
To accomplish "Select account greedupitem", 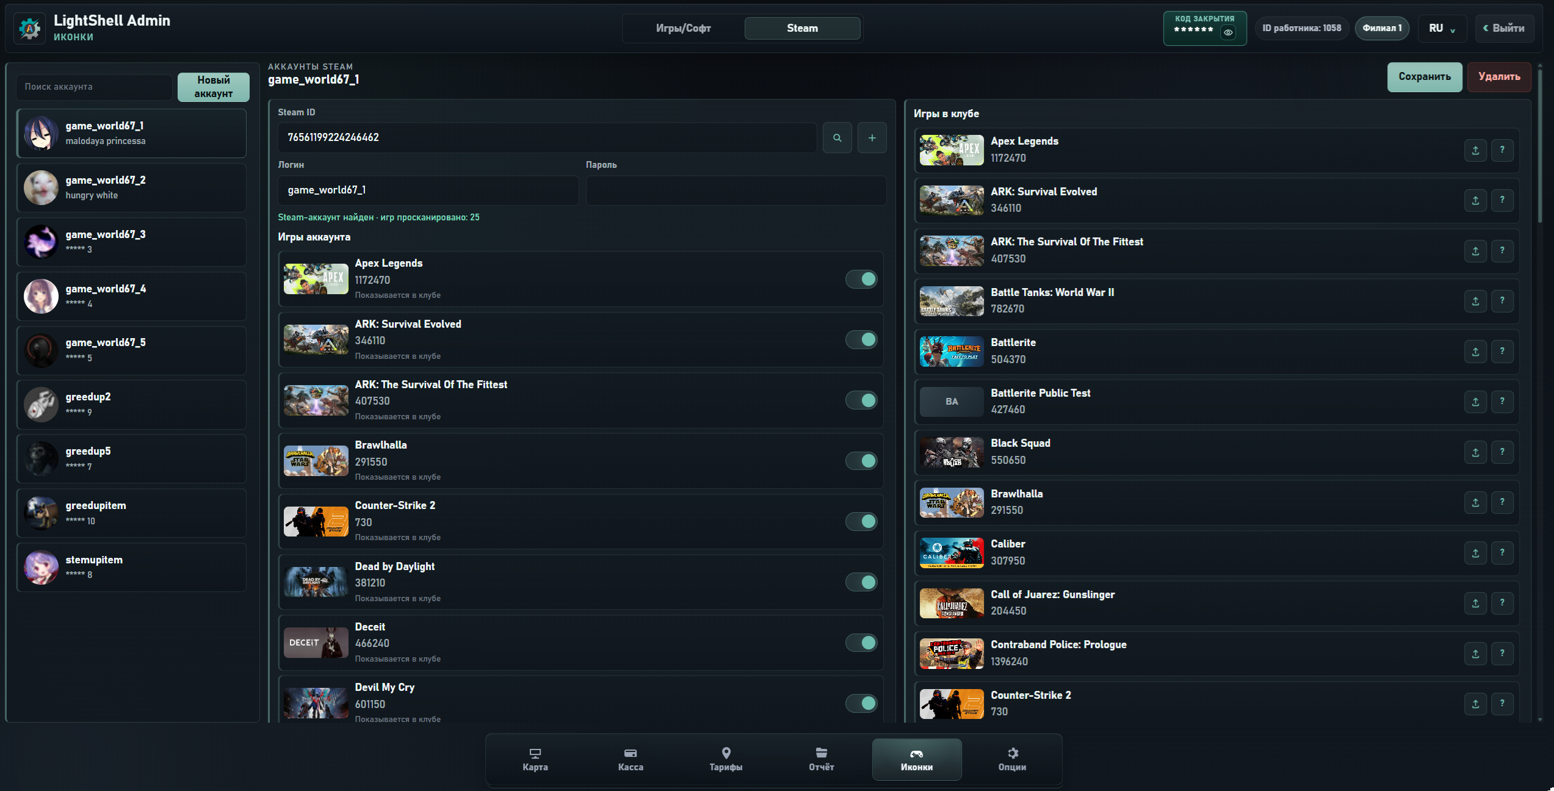I will tap(131, 513).
